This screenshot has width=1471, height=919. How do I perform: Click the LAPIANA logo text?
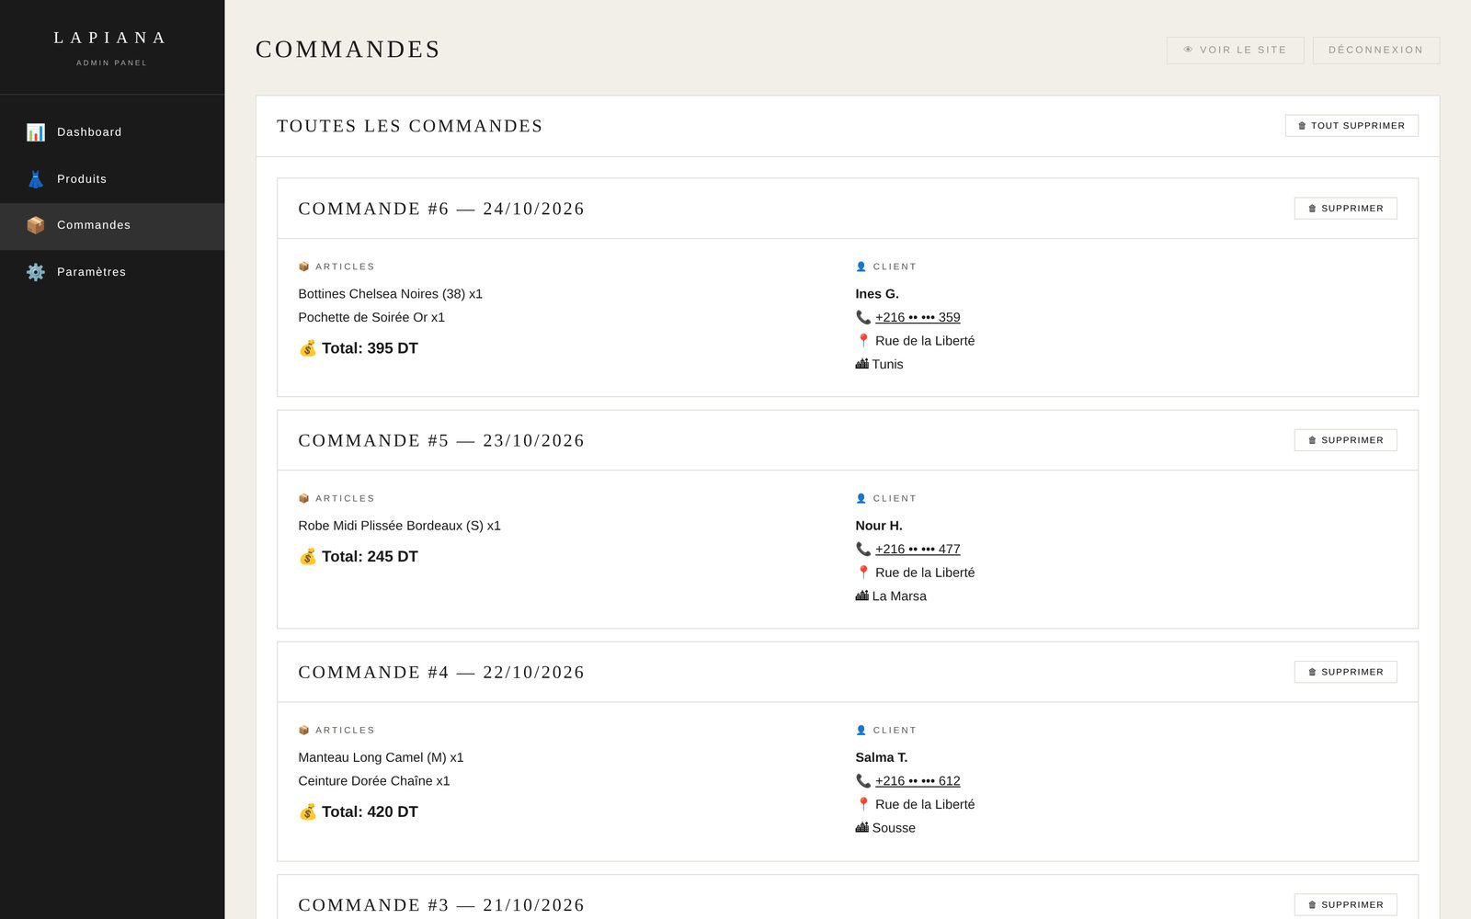(111, 38)
